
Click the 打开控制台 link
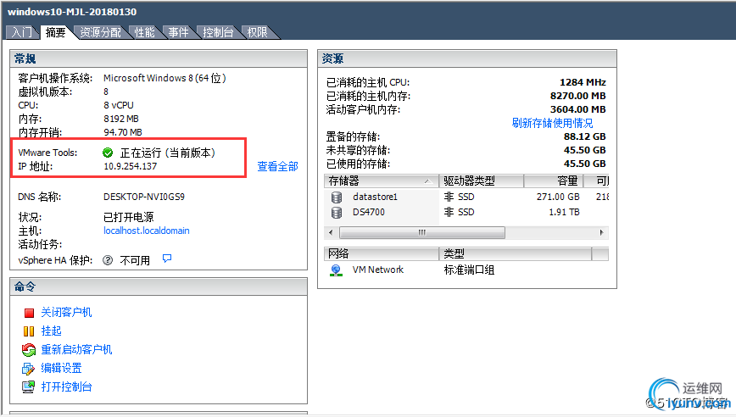(66, 387)
